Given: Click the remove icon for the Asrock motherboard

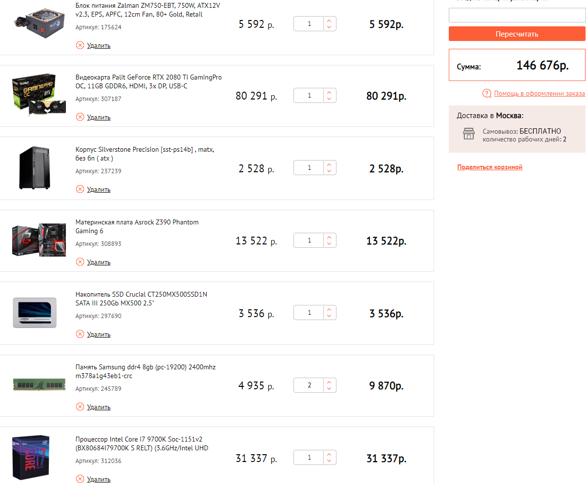Looking at the screenshot, I should click(80, 262).
